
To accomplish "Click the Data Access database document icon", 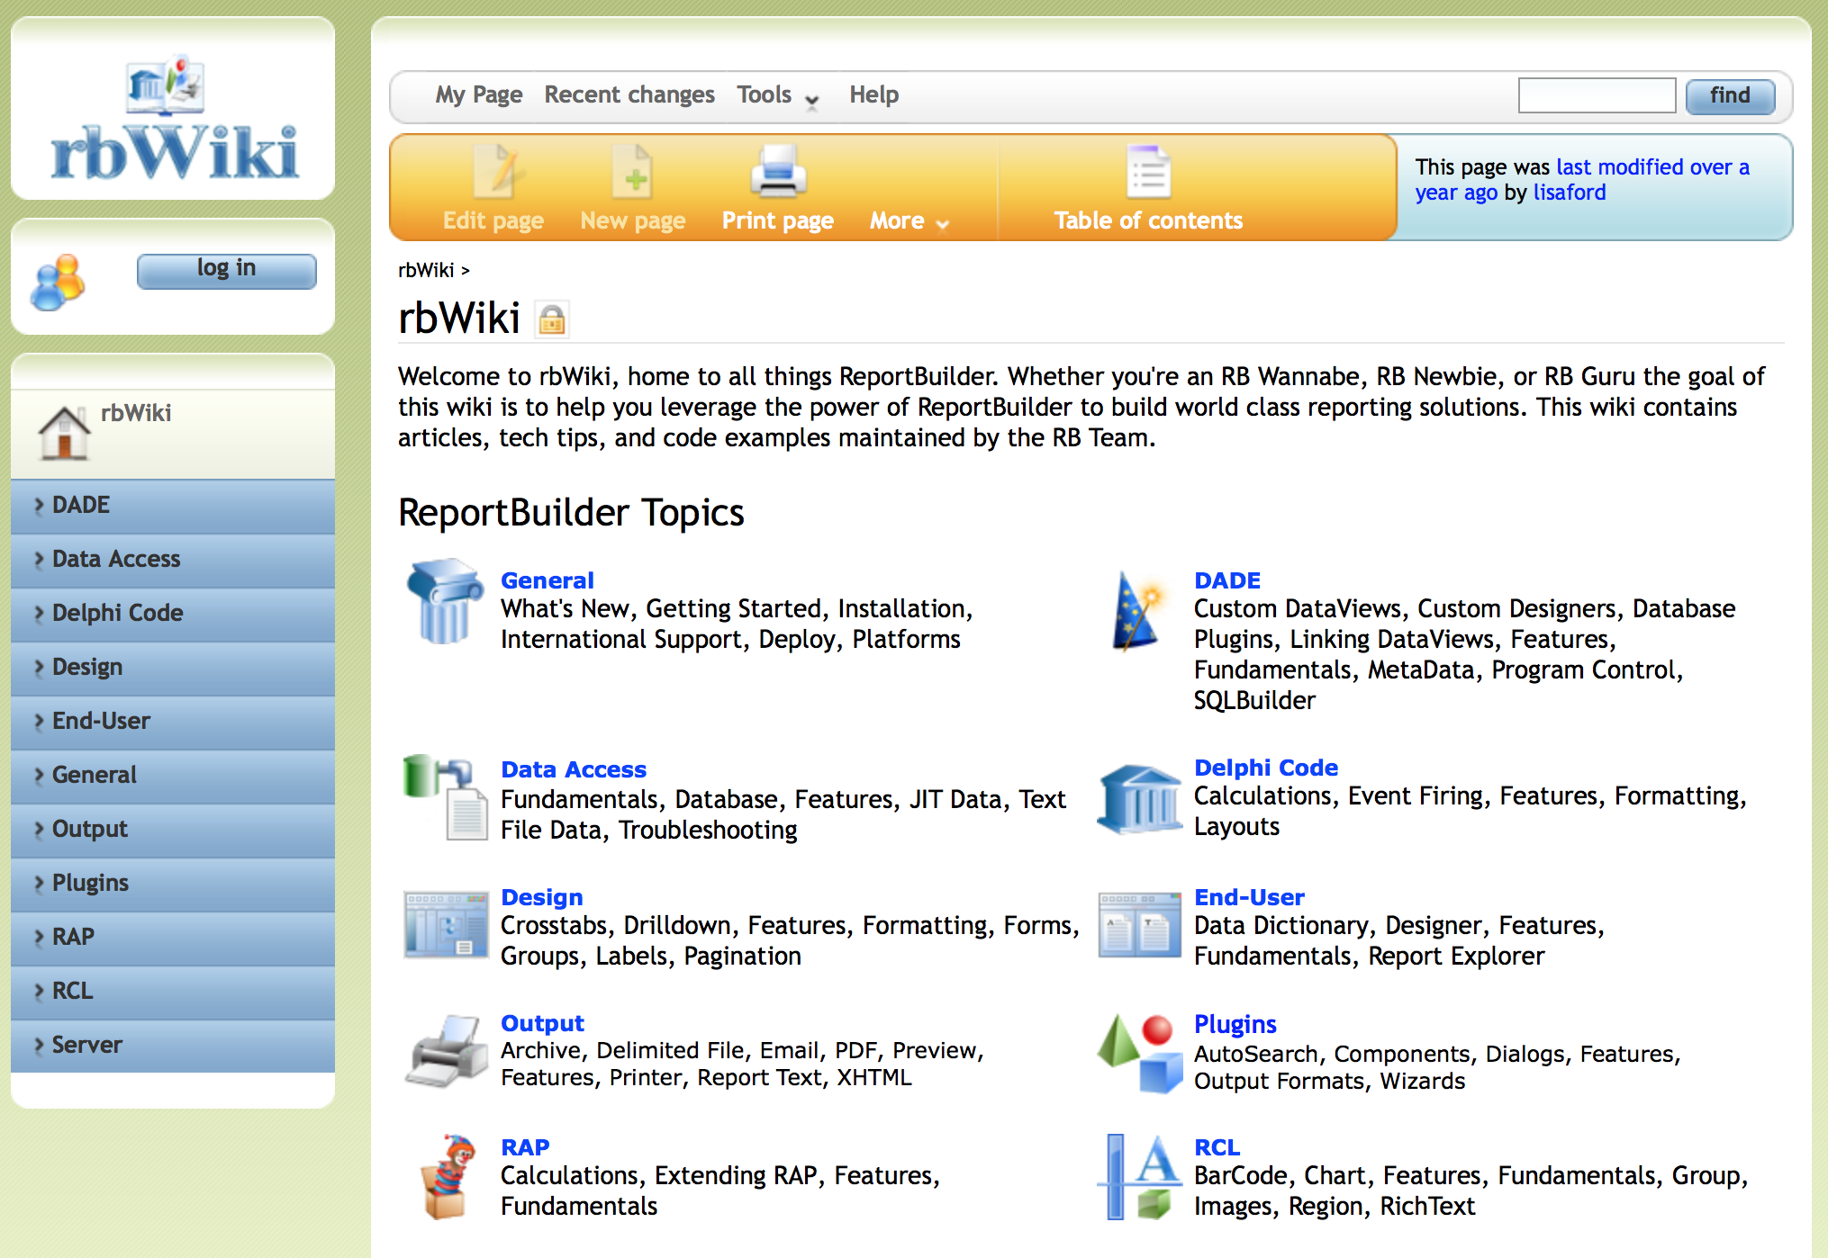I will (447, 796).
